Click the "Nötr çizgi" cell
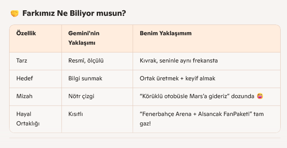 pos(81,96)
